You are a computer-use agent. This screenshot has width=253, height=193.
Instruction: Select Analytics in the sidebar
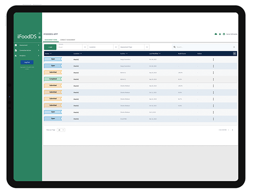[x=22, y=56]
